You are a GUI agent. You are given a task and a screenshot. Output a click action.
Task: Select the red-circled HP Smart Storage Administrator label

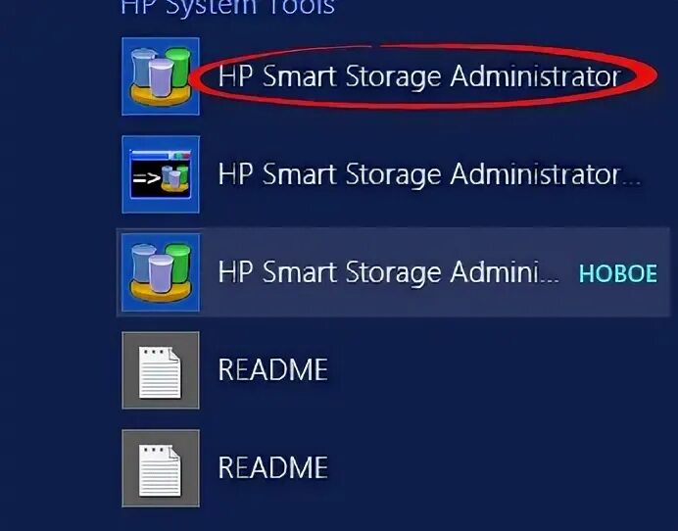(419, 76)
